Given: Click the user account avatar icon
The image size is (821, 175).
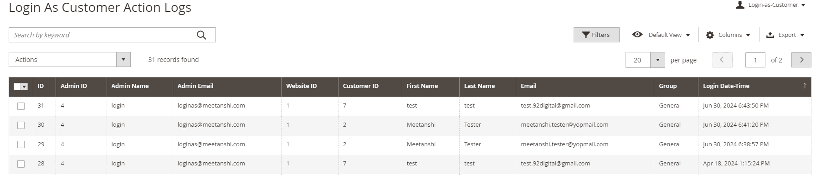Looking at the screenshot, I should [x=740, y=5].
